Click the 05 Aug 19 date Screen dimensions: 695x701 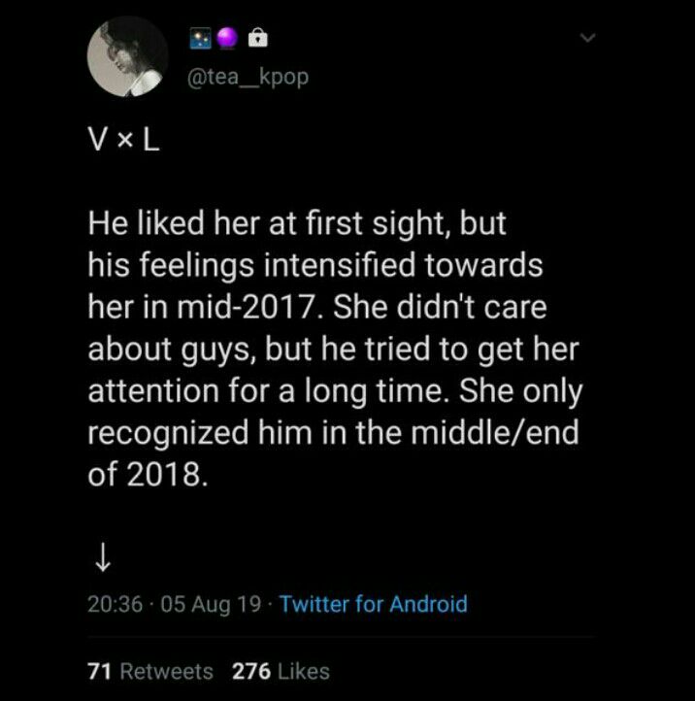pos(211,604)
